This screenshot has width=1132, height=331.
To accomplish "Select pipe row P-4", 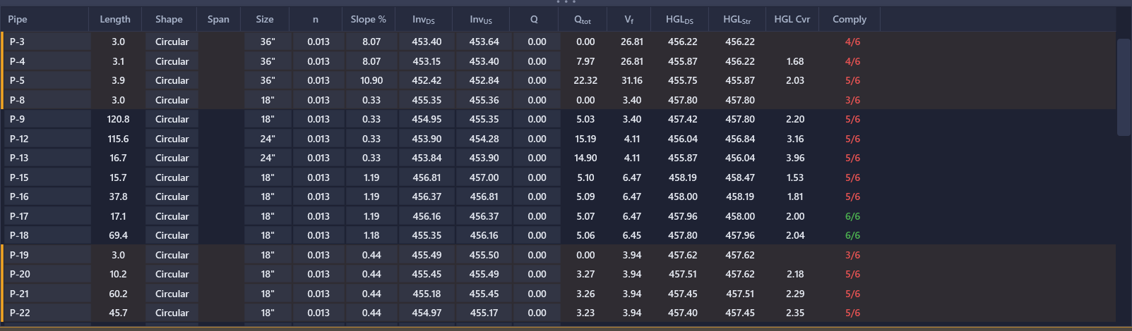I will pos(558,61).
